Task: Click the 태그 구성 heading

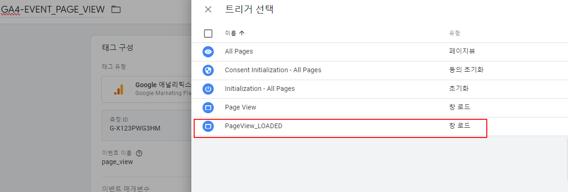Action: 117,48
